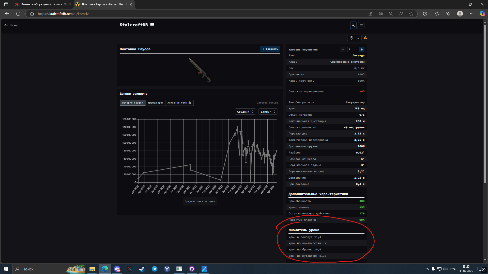
Task: Expand the Средний price type dropdown
Action: [245, 112]
